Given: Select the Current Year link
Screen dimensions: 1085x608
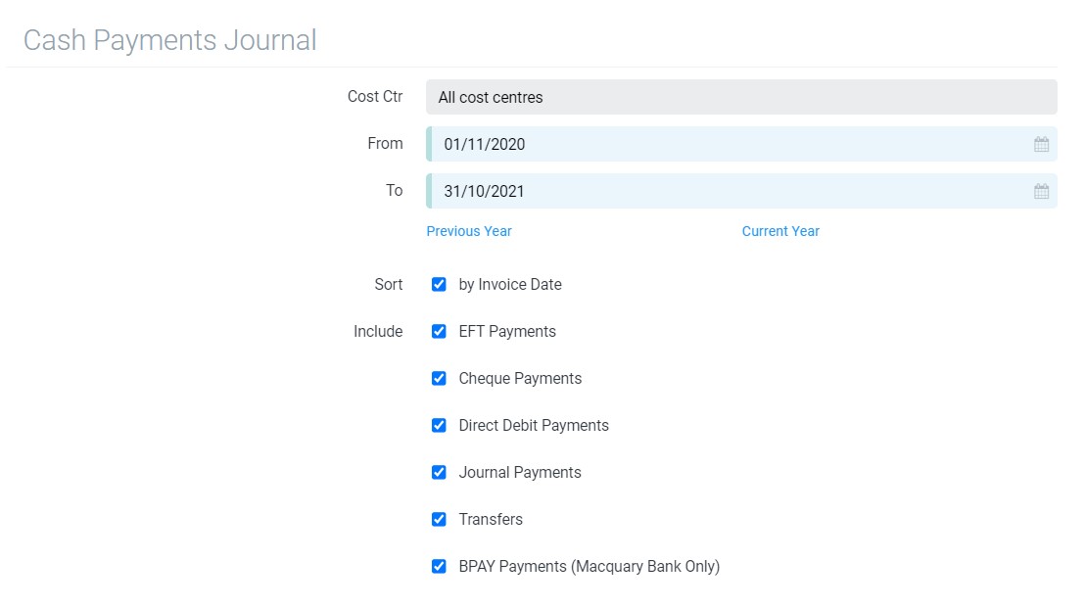Looking at the screenshot, I should coord(780,231).
